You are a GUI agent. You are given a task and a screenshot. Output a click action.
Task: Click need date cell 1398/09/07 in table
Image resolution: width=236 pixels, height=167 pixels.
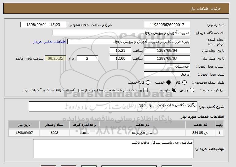(24, 133)
